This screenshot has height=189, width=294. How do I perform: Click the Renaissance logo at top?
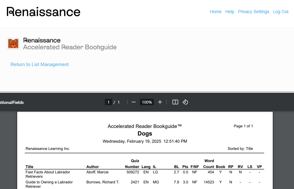coord(44,12)
